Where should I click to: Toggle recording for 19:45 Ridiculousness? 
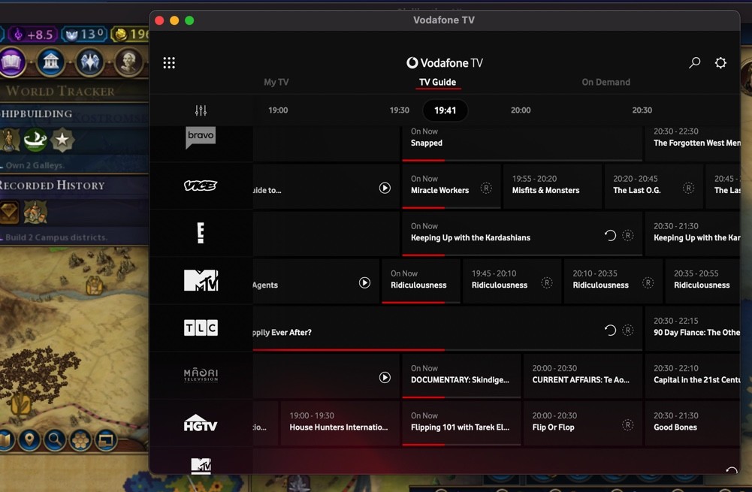click(547, 283)
